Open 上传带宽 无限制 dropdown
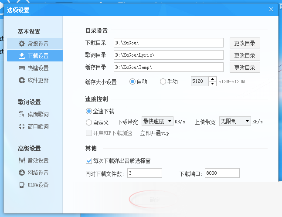 (235, 121)
